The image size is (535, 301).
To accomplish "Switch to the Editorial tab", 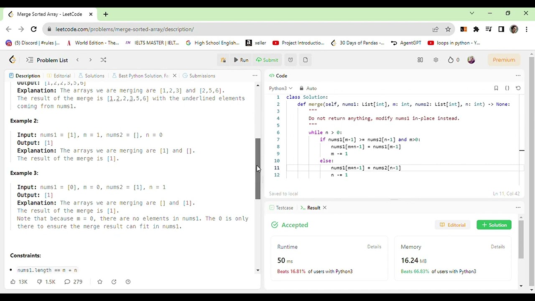I will pos(59,76).
